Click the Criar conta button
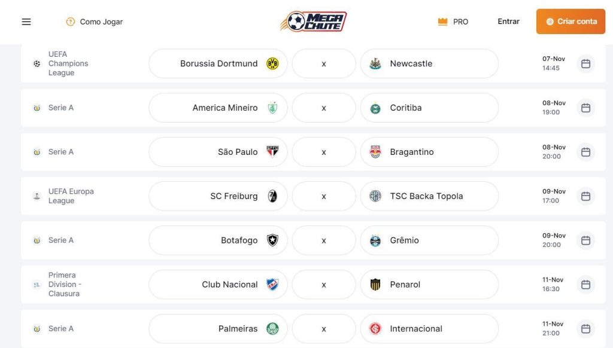This screenshot has width=613, height=348. click(x=570, y=22)
